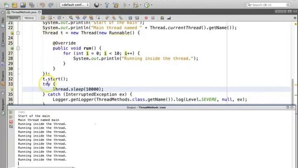Click the Redo toolbar icon
Screen dimensions: 298x168
(x=51, y=5)
